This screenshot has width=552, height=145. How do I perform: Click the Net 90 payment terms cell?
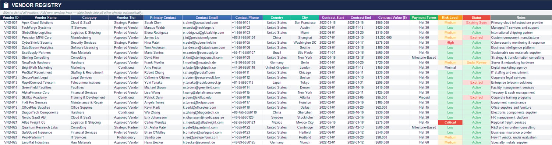click(x=424, y=112)
